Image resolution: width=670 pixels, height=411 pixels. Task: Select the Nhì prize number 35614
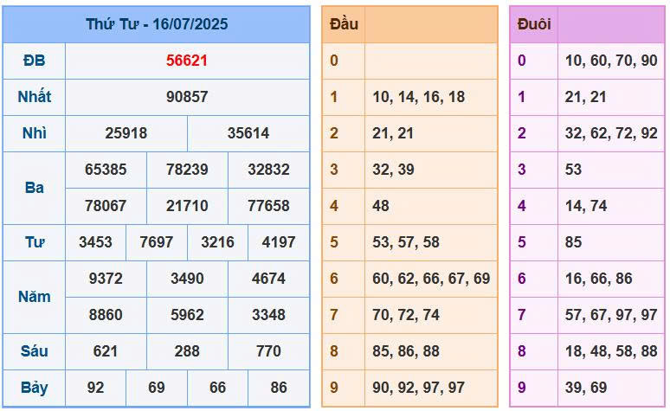248,133
